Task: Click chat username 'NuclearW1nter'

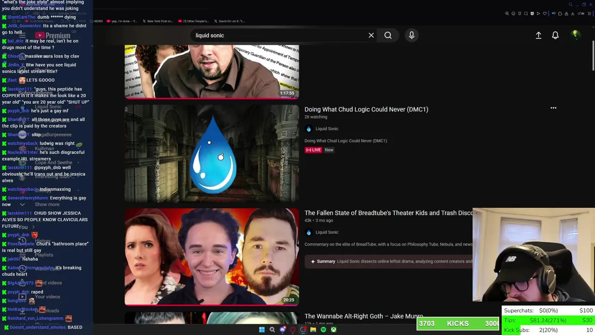Action: pyautogui.click(x=23, y=153)
